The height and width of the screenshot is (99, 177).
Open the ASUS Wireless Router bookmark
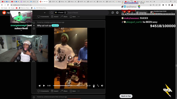pyautogui.click(x=40, y=8)
